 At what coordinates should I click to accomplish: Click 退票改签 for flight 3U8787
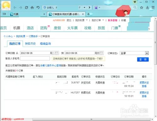coord(144,83)
